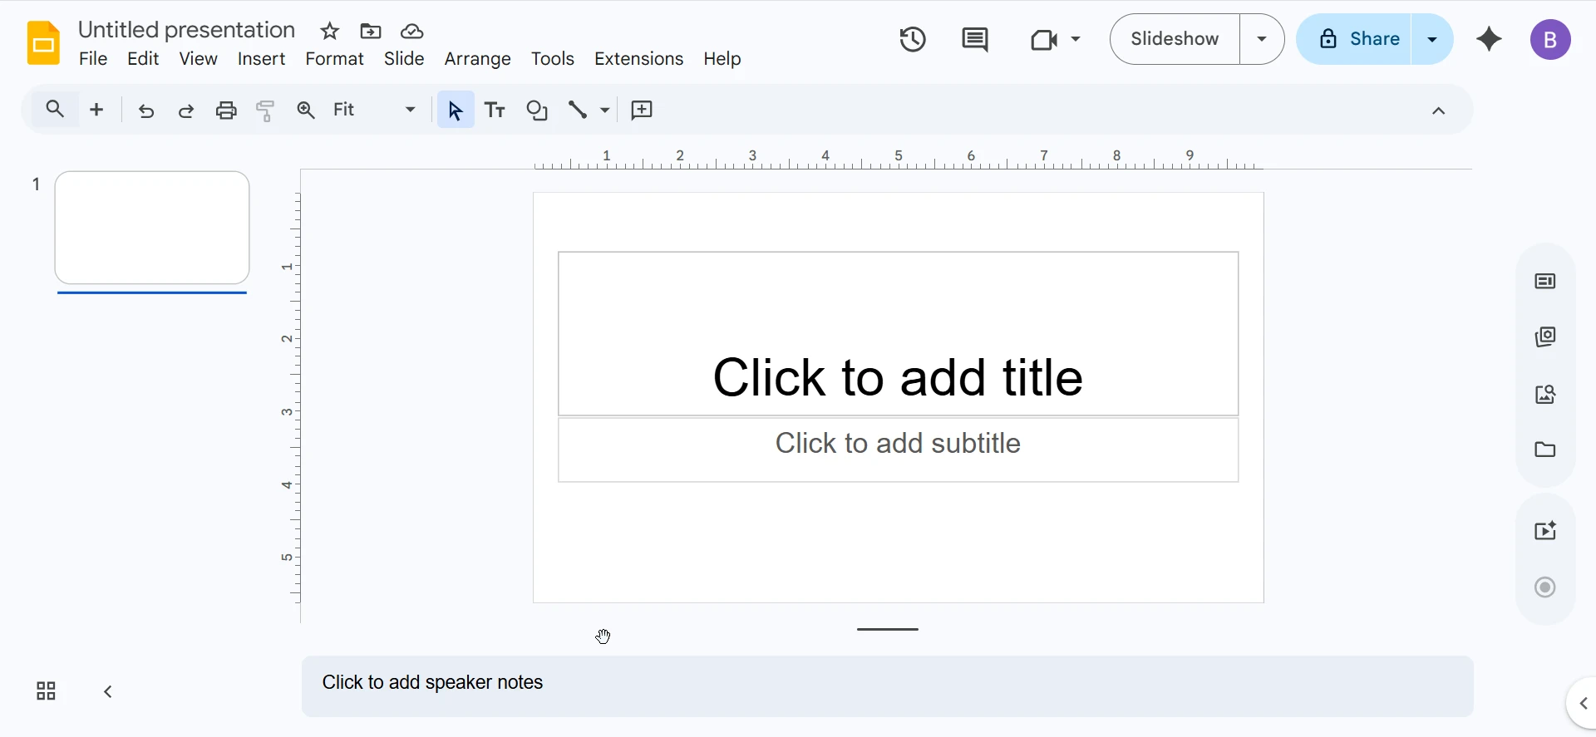Open version history clock icon

click(x=912, y=39)
